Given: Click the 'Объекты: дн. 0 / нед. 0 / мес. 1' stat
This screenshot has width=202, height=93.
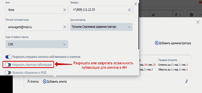Looking at the screenshot, I should point(173,70).
